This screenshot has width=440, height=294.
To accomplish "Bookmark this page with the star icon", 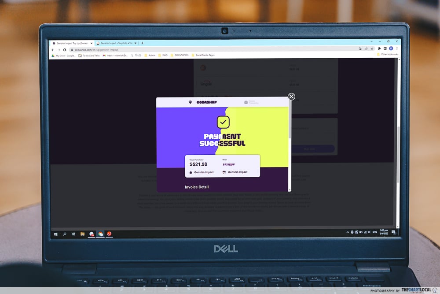I will pyautogui.click(x=372, y=48).
